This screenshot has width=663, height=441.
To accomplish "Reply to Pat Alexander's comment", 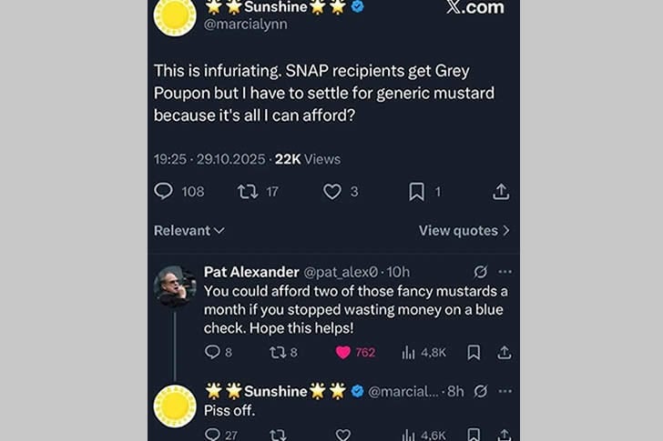I will (212, 352).
